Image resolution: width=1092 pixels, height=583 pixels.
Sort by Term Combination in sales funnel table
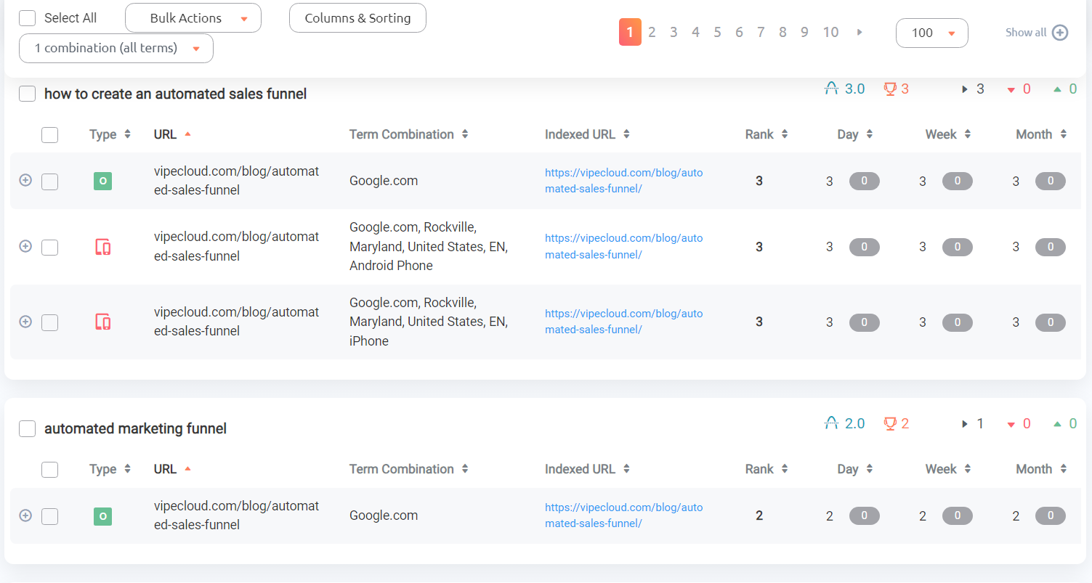pos(408,134)
